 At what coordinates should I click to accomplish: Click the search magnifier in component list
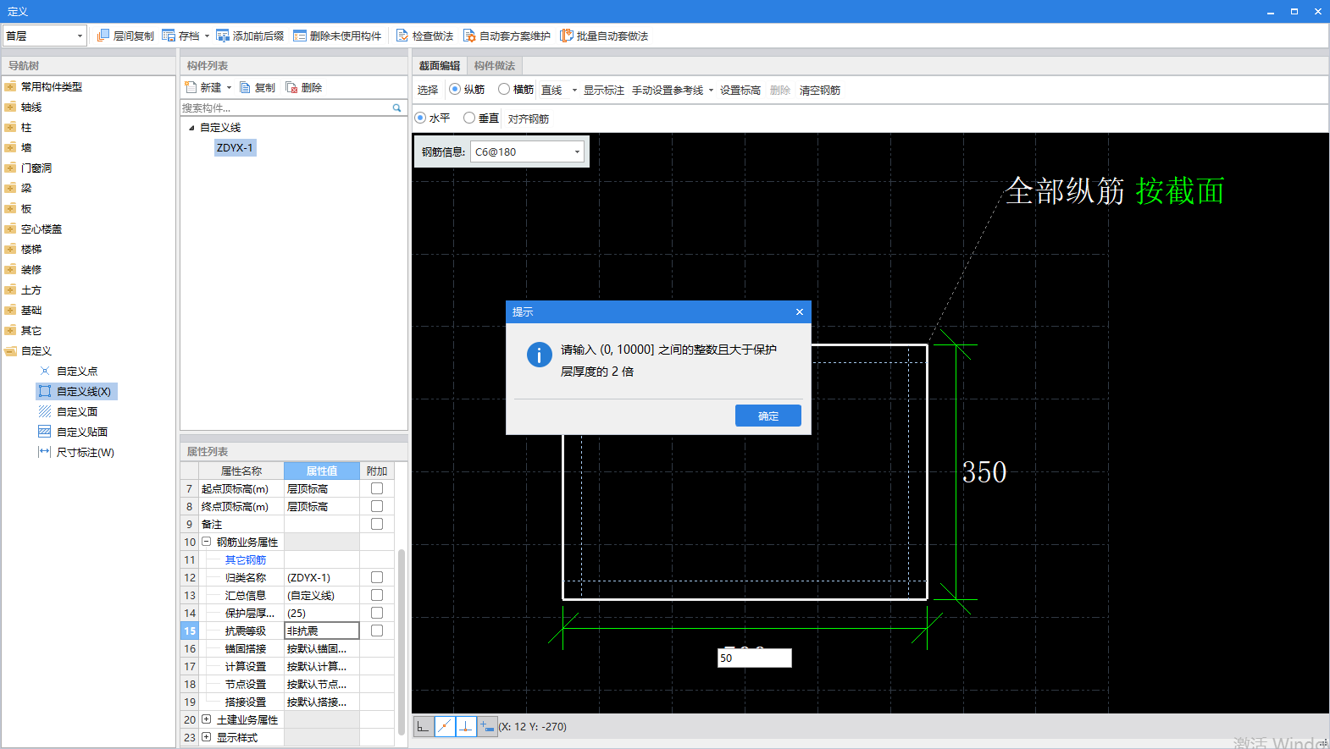pos(396,107)
